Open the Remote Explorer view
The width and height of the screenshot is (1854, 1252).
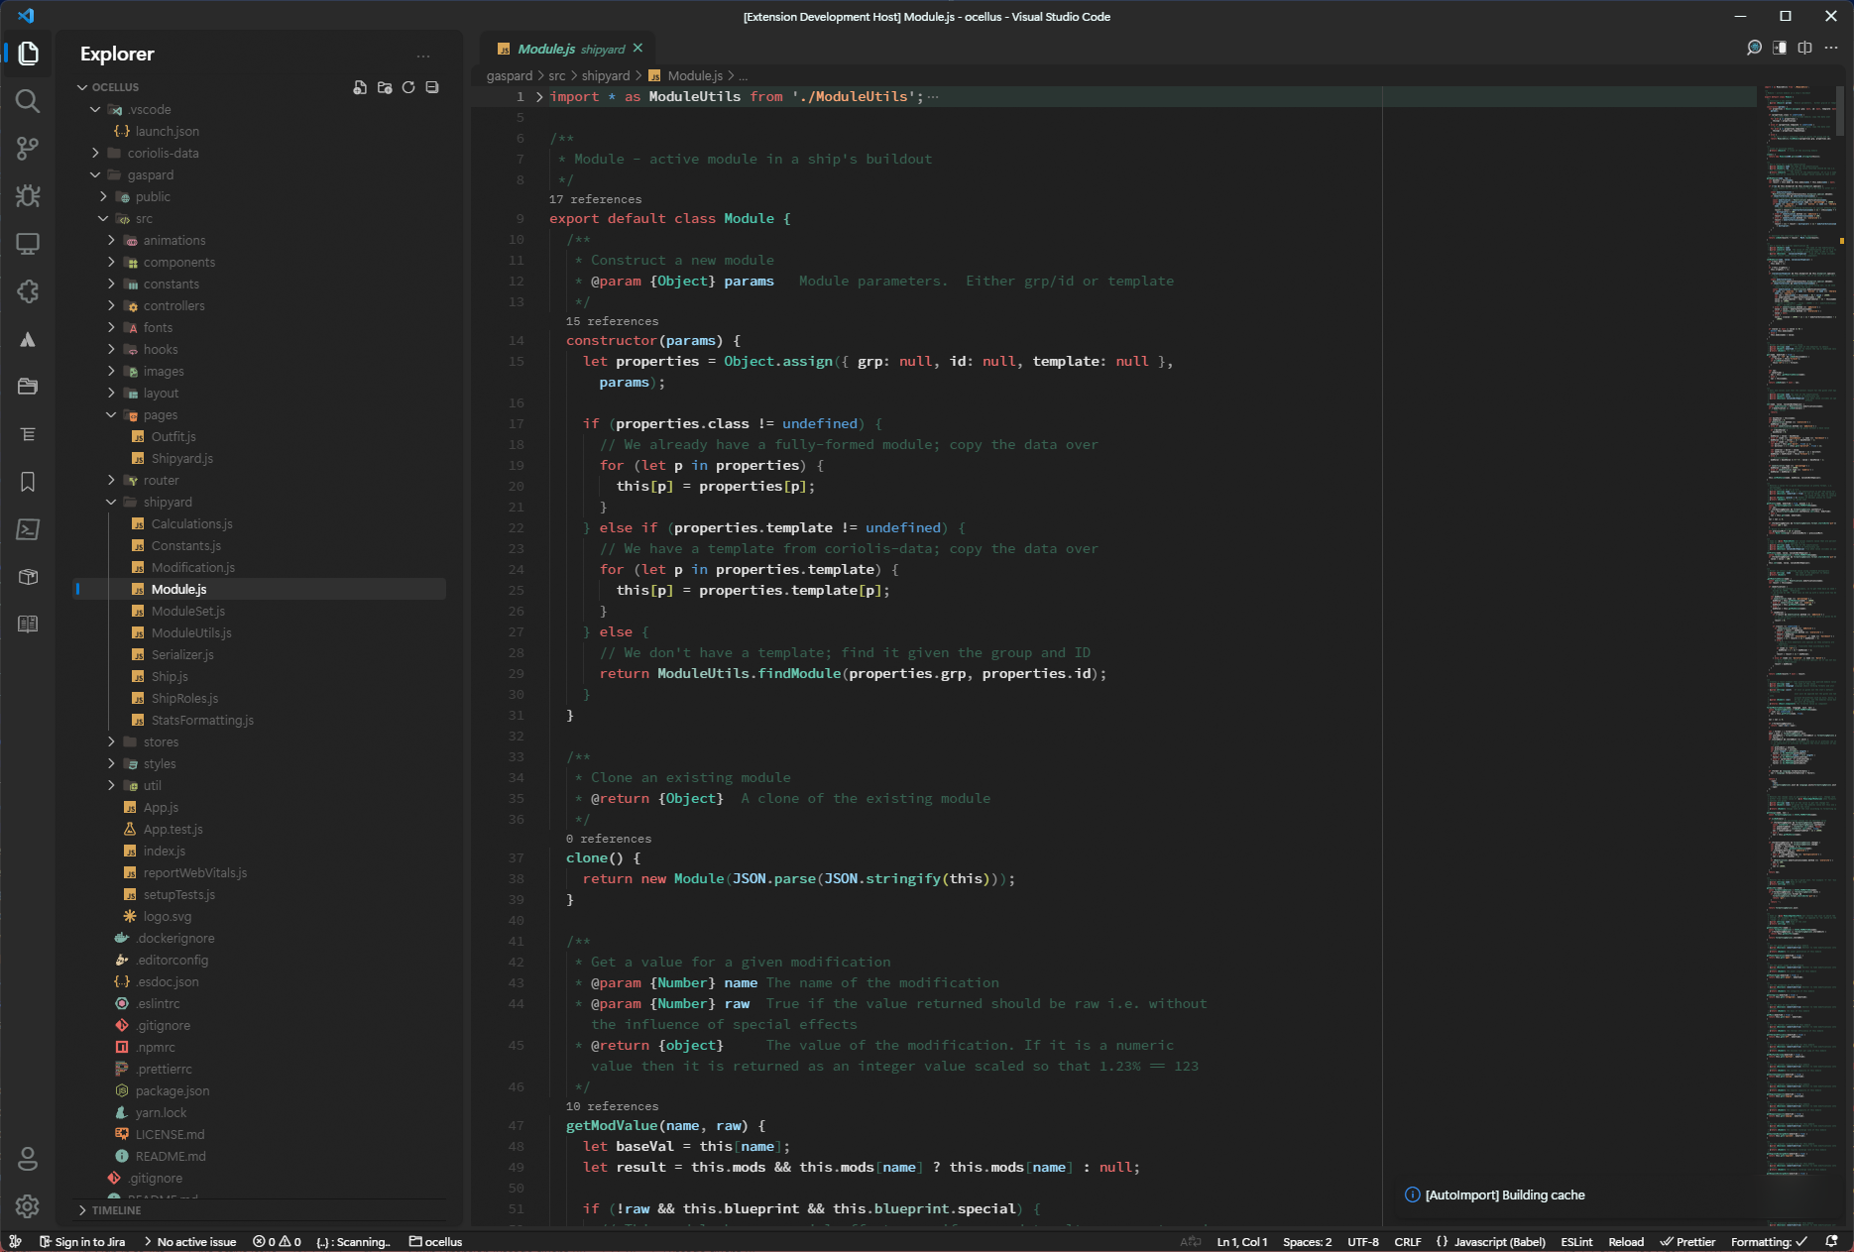click(x=28, y=244)
